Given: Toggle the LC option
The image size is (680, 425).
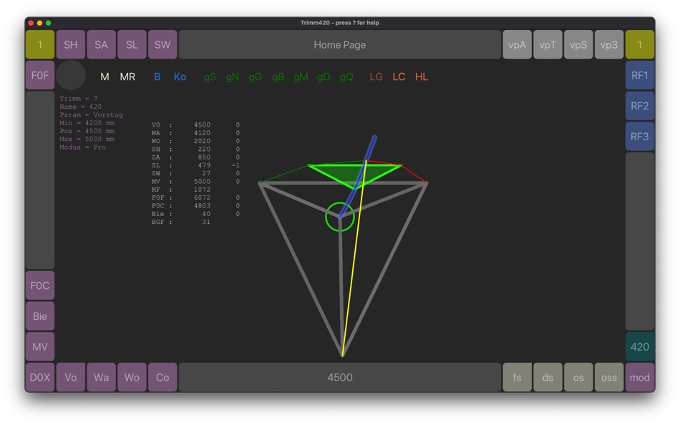Looking at the screenshot, I should pos(399,77).
